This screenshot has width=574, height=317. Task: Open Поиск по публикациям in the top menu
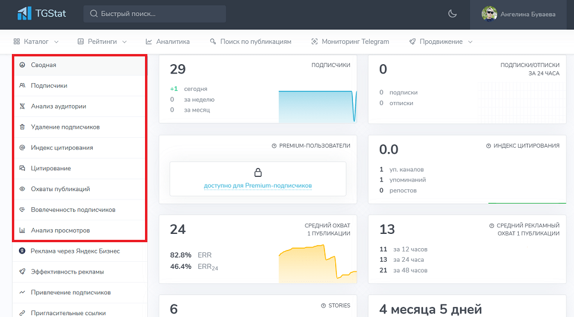250,42
